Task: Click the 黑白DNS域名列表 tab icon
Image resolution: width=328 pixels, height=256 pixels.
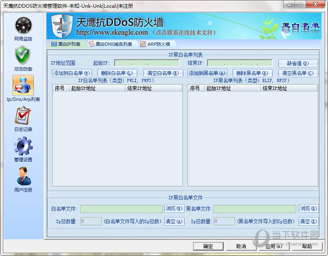Action: [91, 44]
